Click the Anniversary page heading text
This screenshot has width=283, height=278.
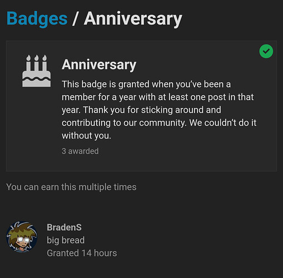point(133,19)
